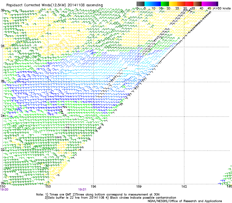Click the yellow 20-25 knots legend swatch

[x=173, y=4]
